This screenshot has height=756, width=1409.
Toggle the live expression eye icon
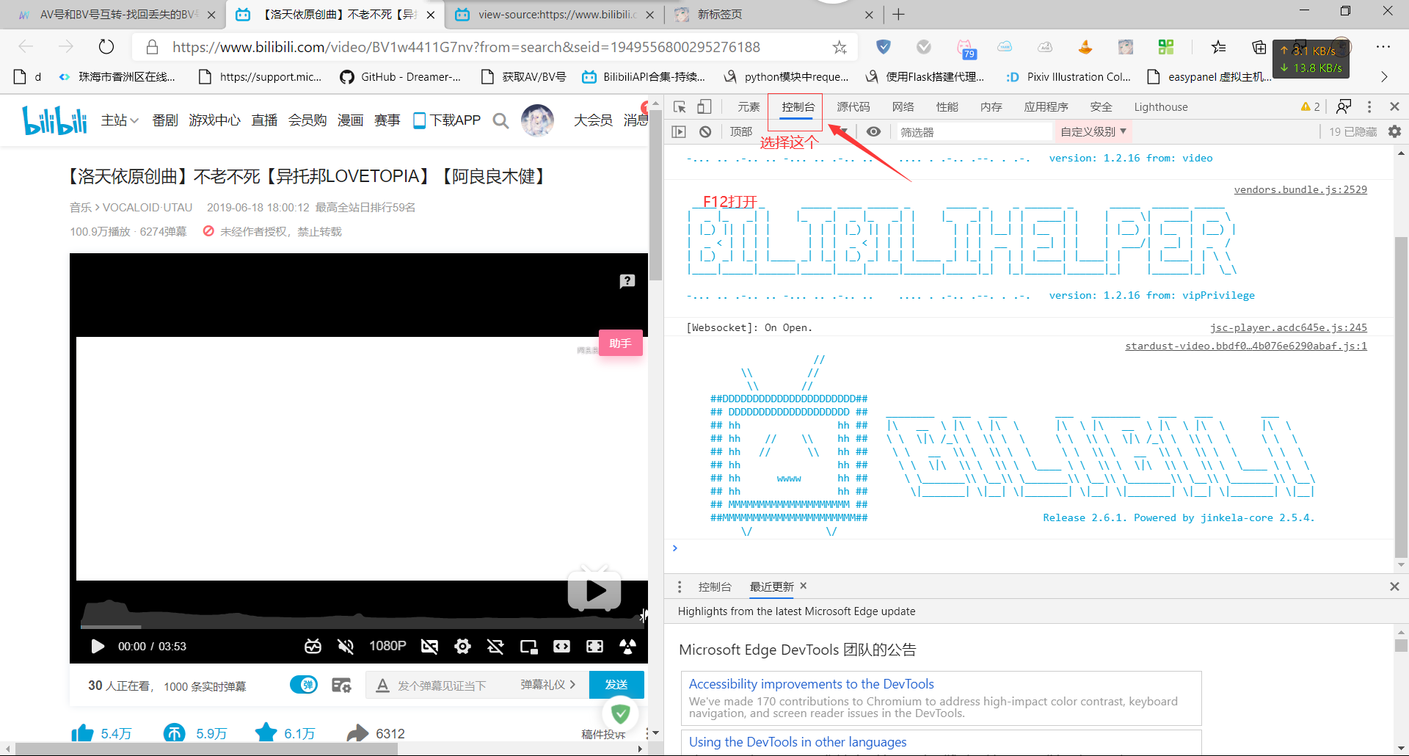click(x=873, y=132)
